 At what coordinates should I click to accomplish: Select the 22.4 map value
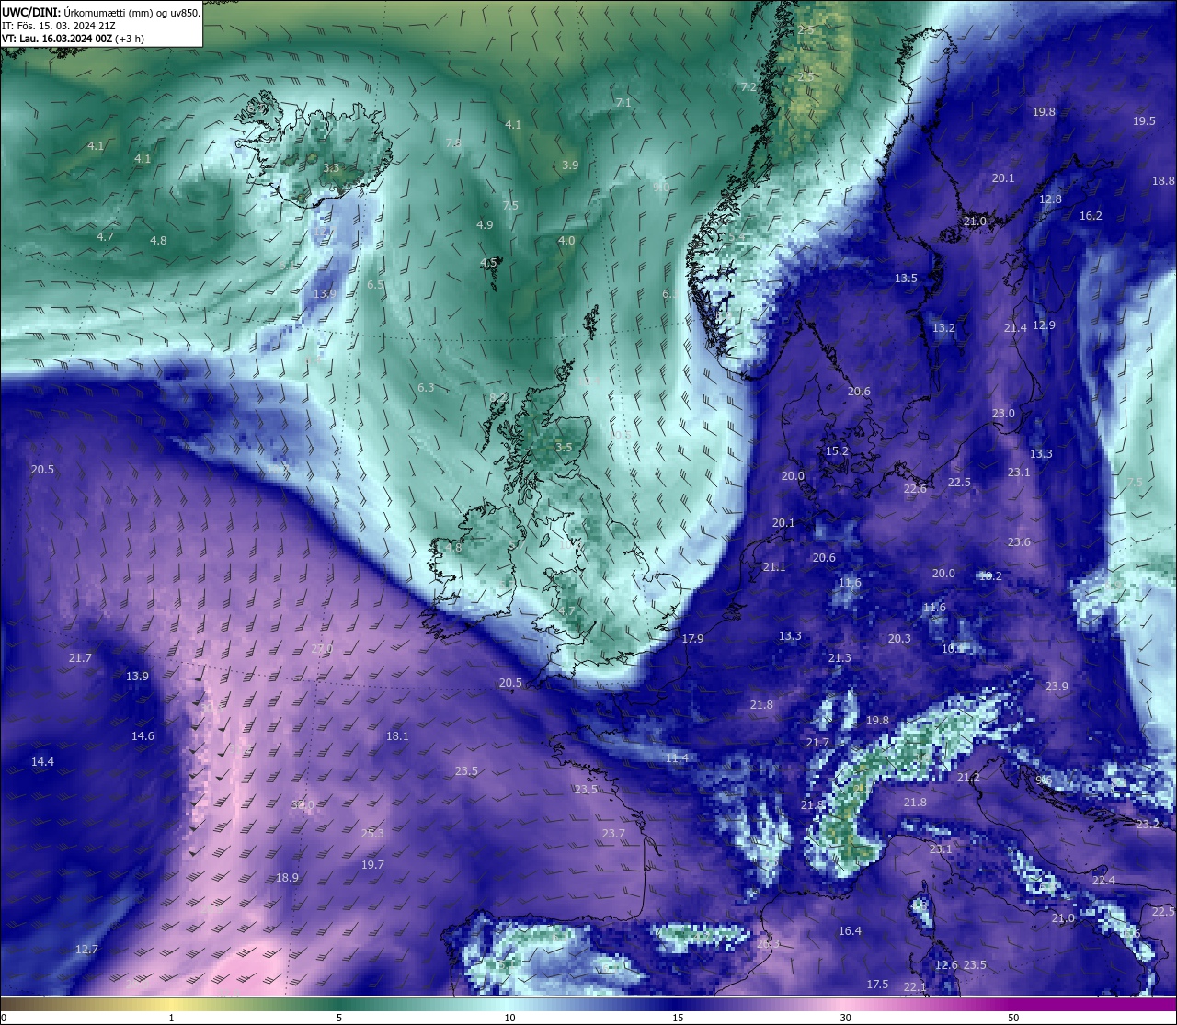[1103, 881]
